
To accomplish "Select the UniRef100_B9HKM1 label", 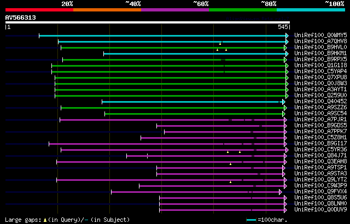I will click(x=320, y=54).
